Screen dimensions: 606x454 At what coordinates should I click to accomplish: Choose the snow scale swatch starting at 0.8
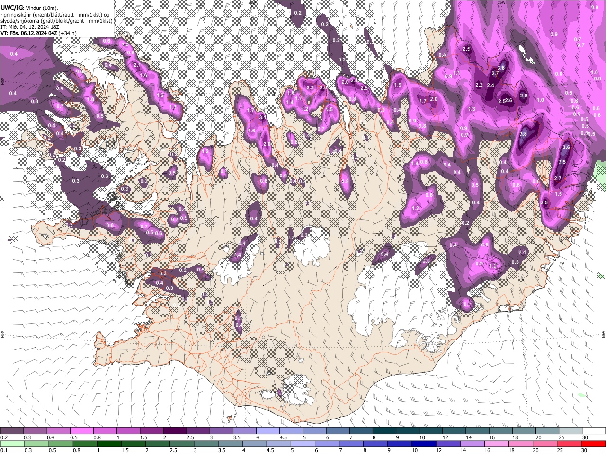(x=105, y=431)
